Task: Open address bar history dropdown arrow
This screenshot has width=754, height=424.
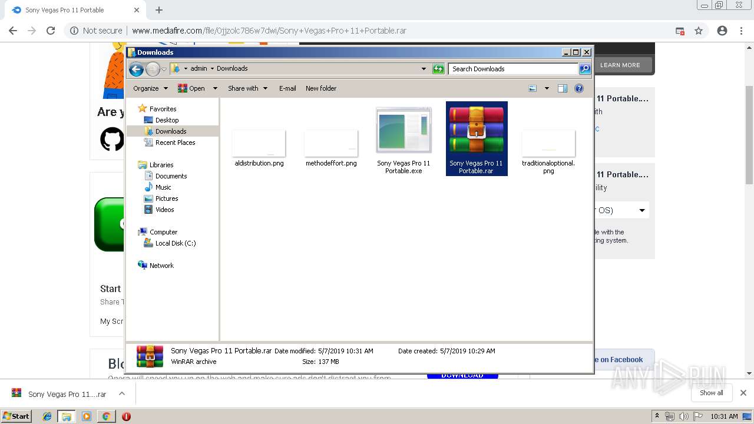Action: pyautogui.click(x=424, y=69)
